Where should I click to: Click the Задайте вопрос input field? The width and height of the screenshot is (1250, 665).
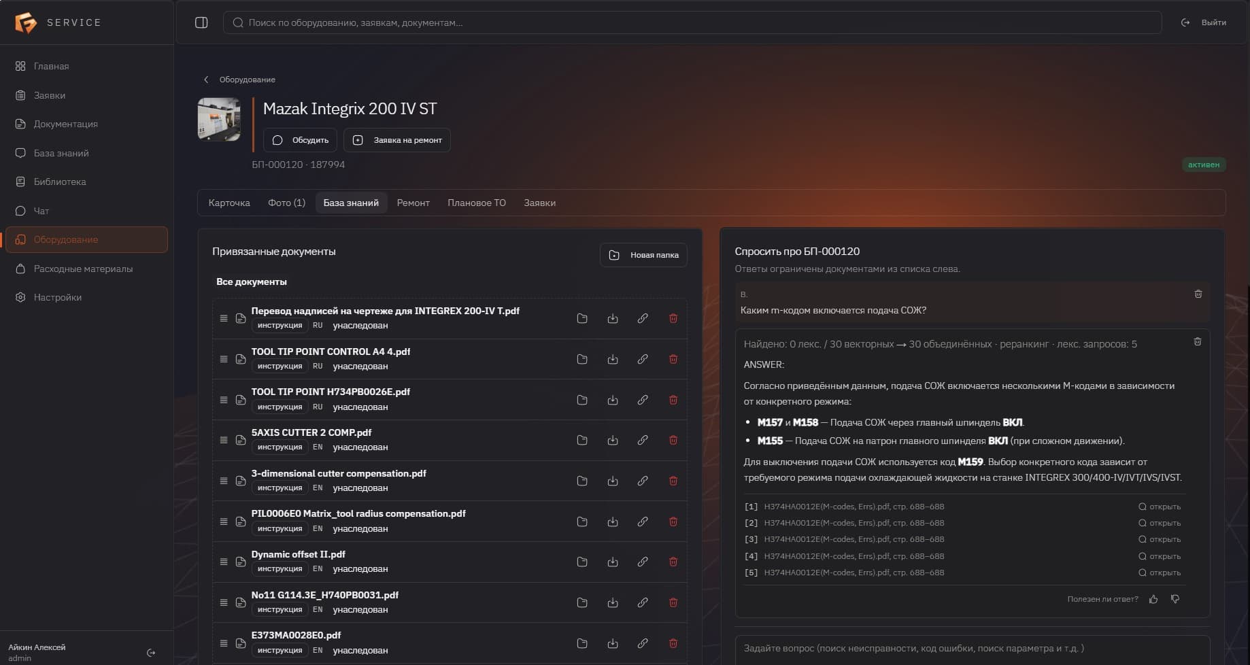[973, 649]
